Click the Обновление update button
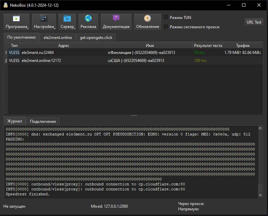This screenshot has height=216, width=268. click(x=148, y=22)
